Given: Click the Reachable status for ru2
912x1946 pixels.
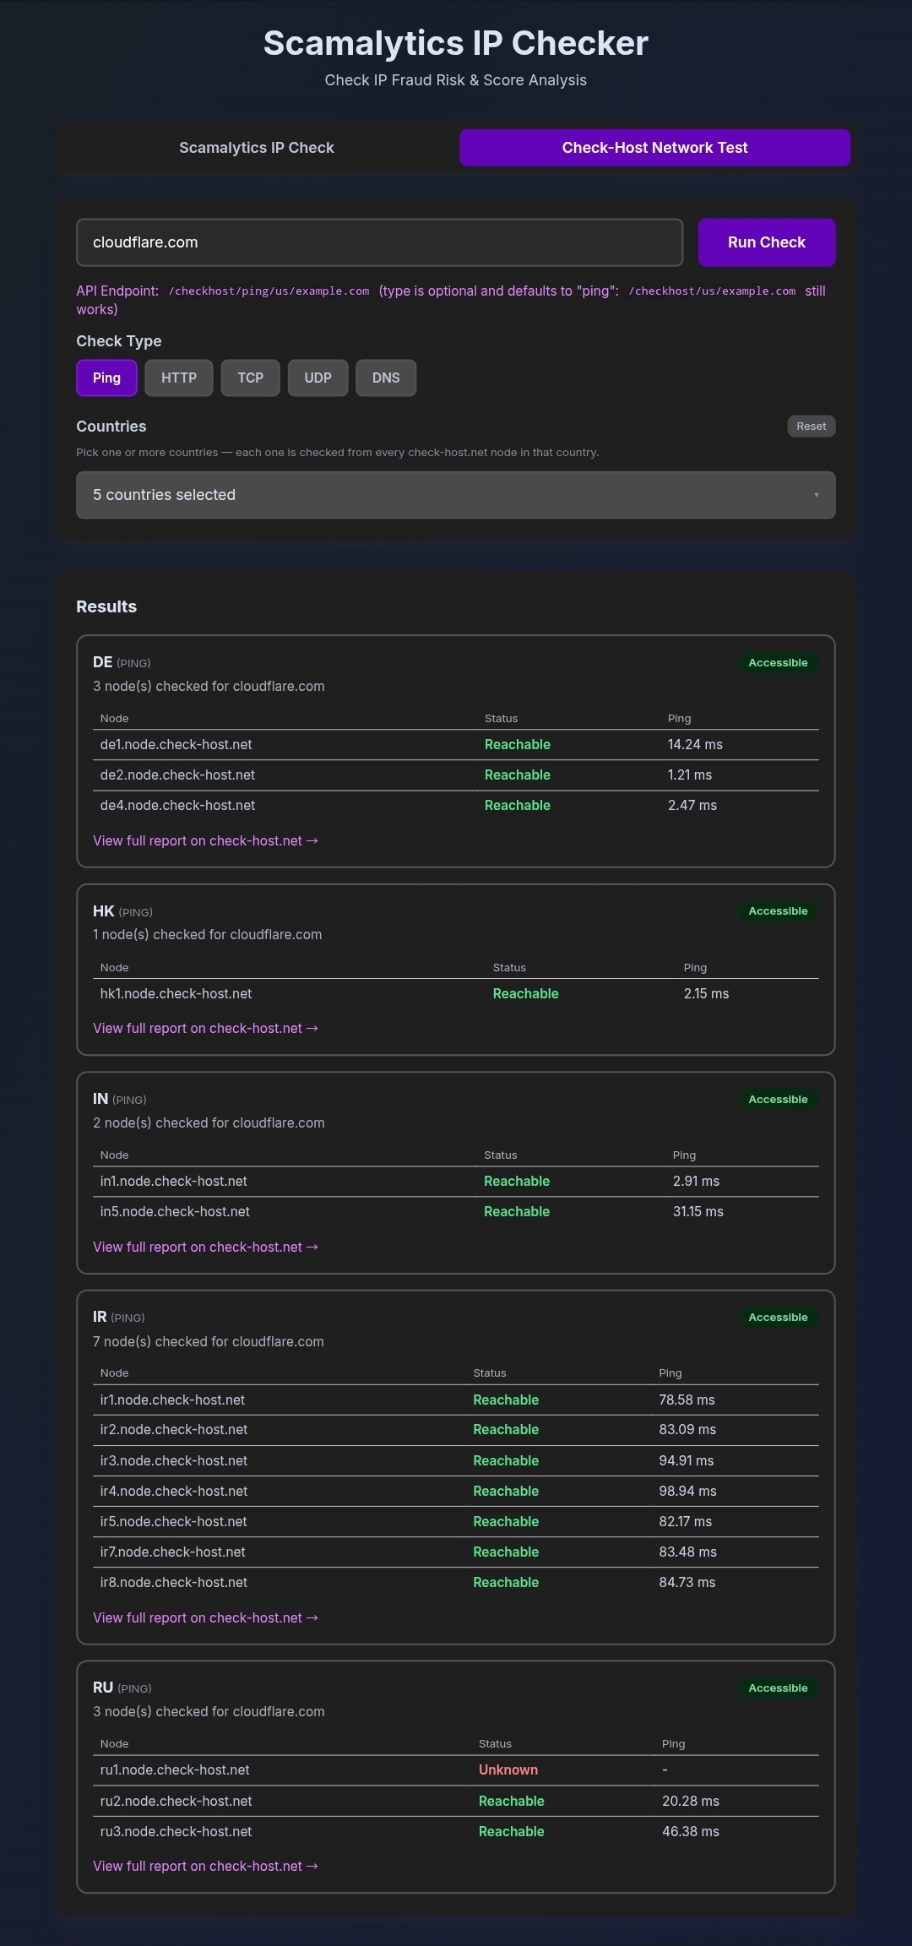Looking at the screenshot, I should tap(512, 1802).
